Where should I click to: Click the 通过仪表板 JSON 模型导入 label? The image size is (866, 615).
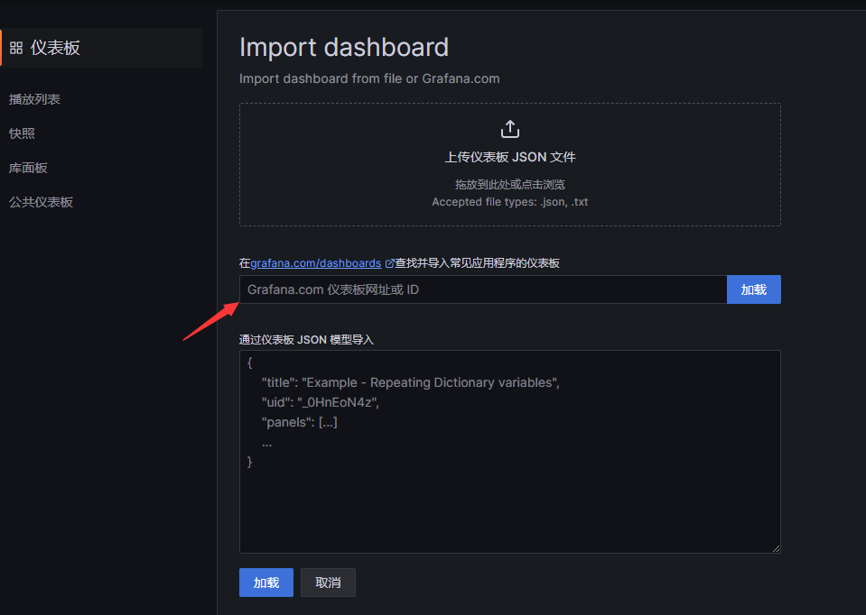[x=306, y=340]
